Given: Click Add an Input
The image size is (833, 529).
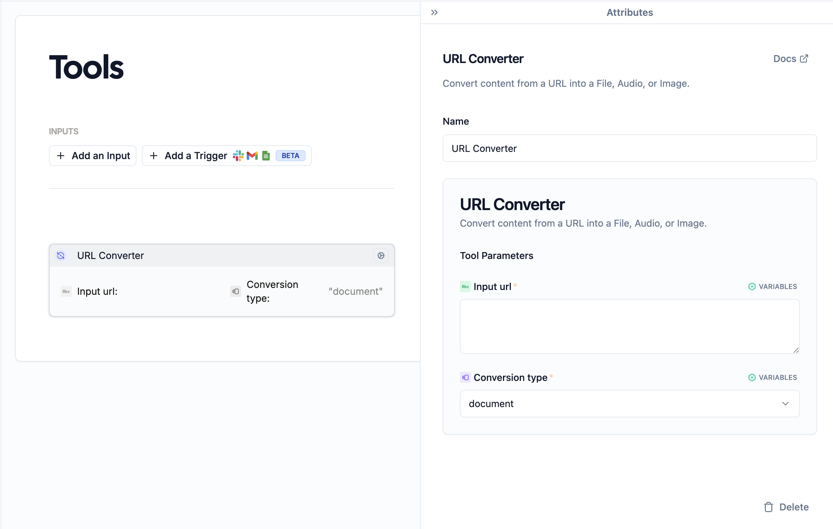Looking at the screenshot, I should (x=92, y=156).
